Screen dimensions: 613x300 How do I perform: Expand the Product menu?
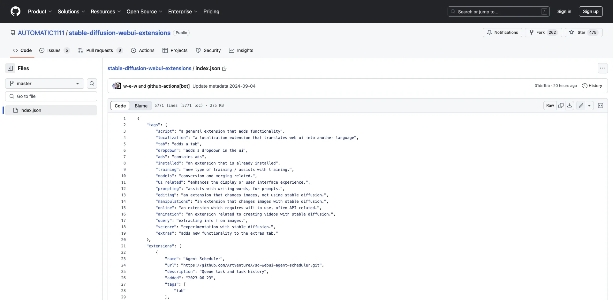point(40,11)
